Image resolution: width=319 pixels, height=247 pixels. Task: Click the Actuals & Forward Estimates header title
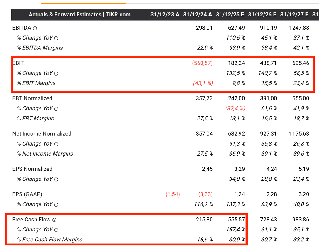click(x=79, y=15)
